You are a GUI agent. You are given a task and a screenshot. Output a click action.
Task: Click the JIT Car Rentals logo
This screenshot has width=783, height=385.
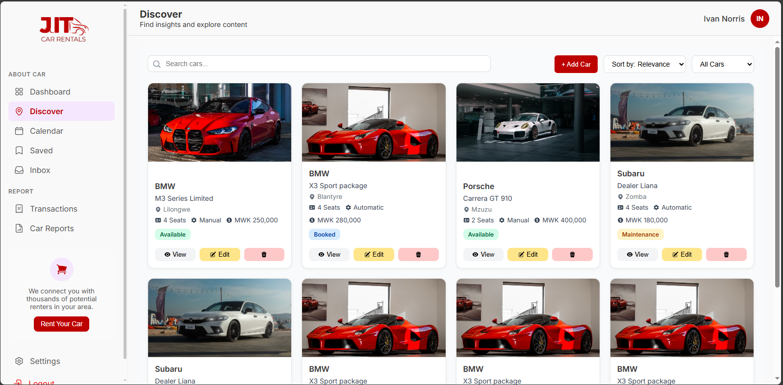(x=64, y=29)
